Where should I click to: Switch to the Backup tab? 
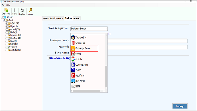[68, 18]
